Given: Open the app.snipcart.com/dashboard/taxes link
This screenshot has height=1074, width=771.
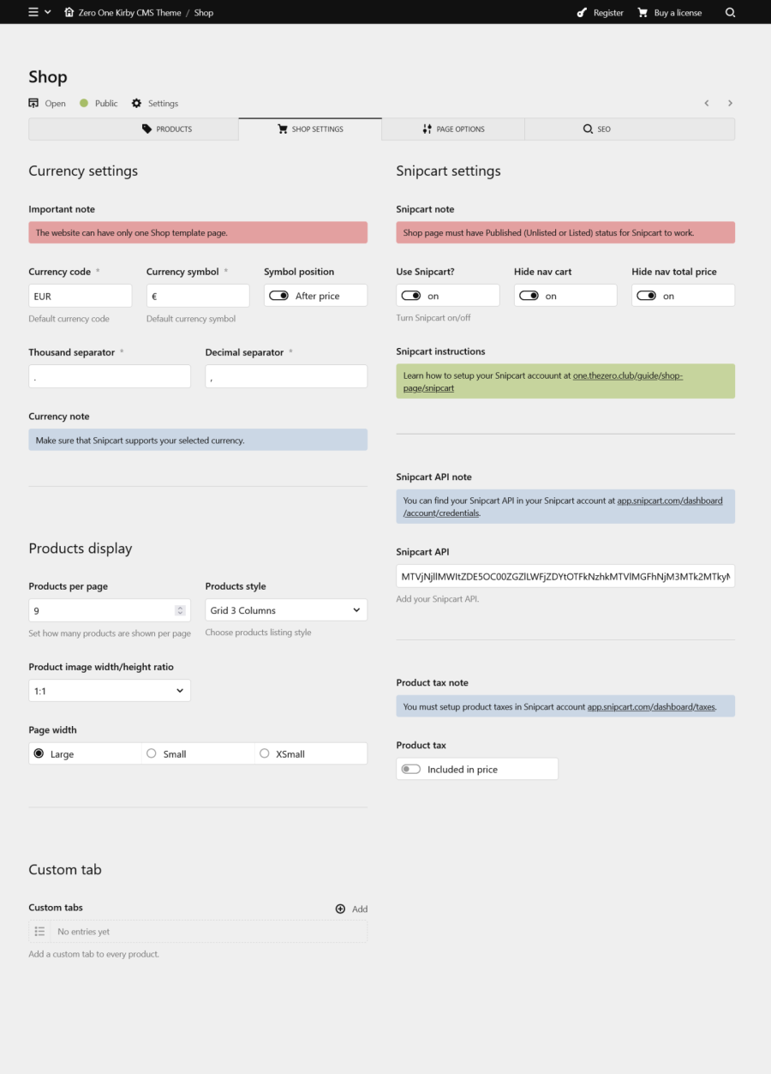Looking at the screenshot, I should [x=651, y=707].
